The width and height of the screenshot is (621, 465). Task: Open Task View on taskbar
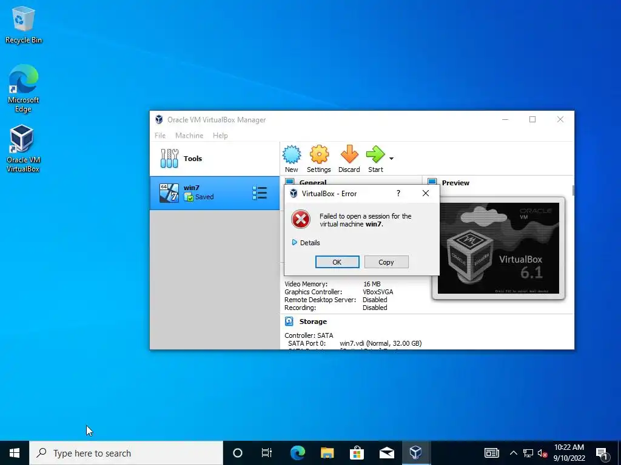click(x=267, y=453)
